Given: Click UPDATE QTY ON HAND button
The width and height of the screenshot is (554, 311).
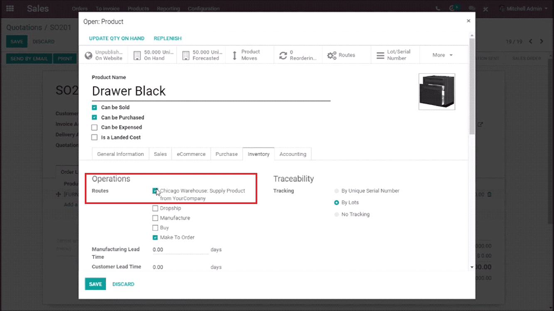Looking at the screenshot, I should click(x=117, y=38).
